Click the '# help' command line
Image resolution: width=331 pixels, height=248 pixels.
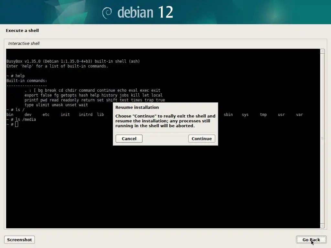tap(16, 76)
